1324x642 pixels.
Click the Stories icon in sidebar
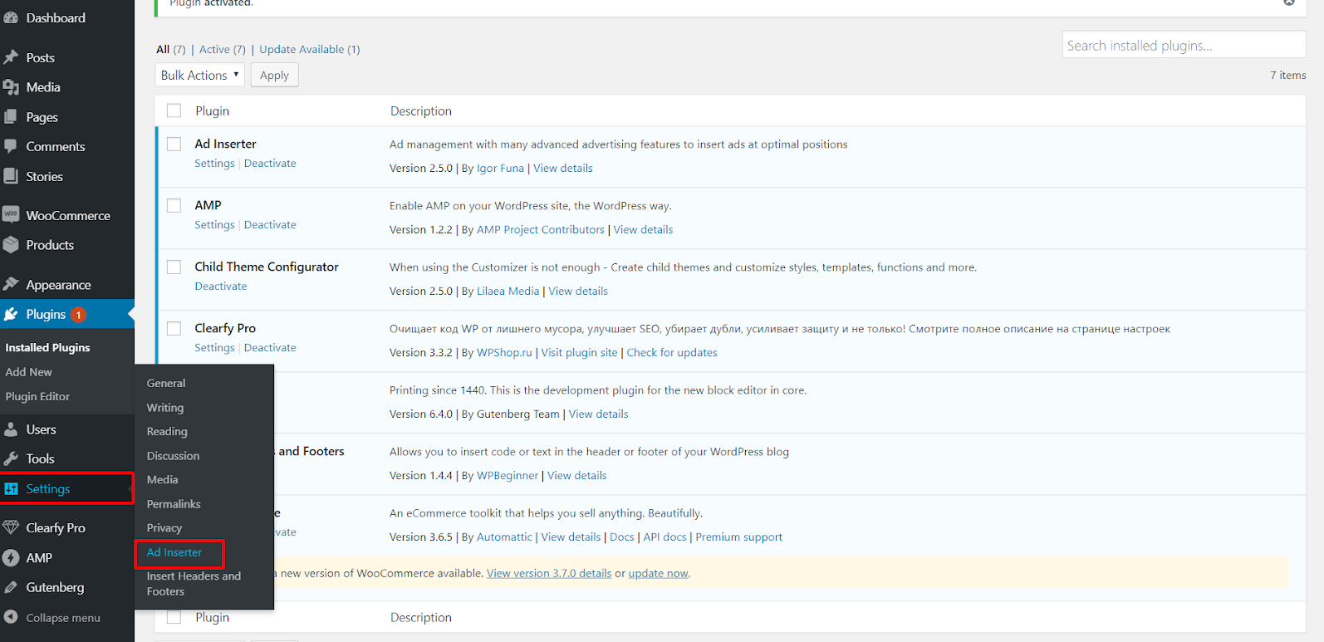tap(11, 176)
